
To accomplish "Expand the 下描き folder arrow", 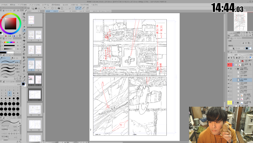I will click(235, 103).
